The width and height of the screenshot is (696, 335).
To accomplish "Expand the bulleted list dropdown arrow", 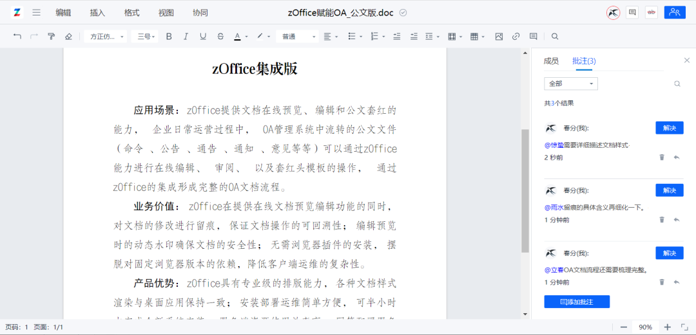I will pos(361,37).
